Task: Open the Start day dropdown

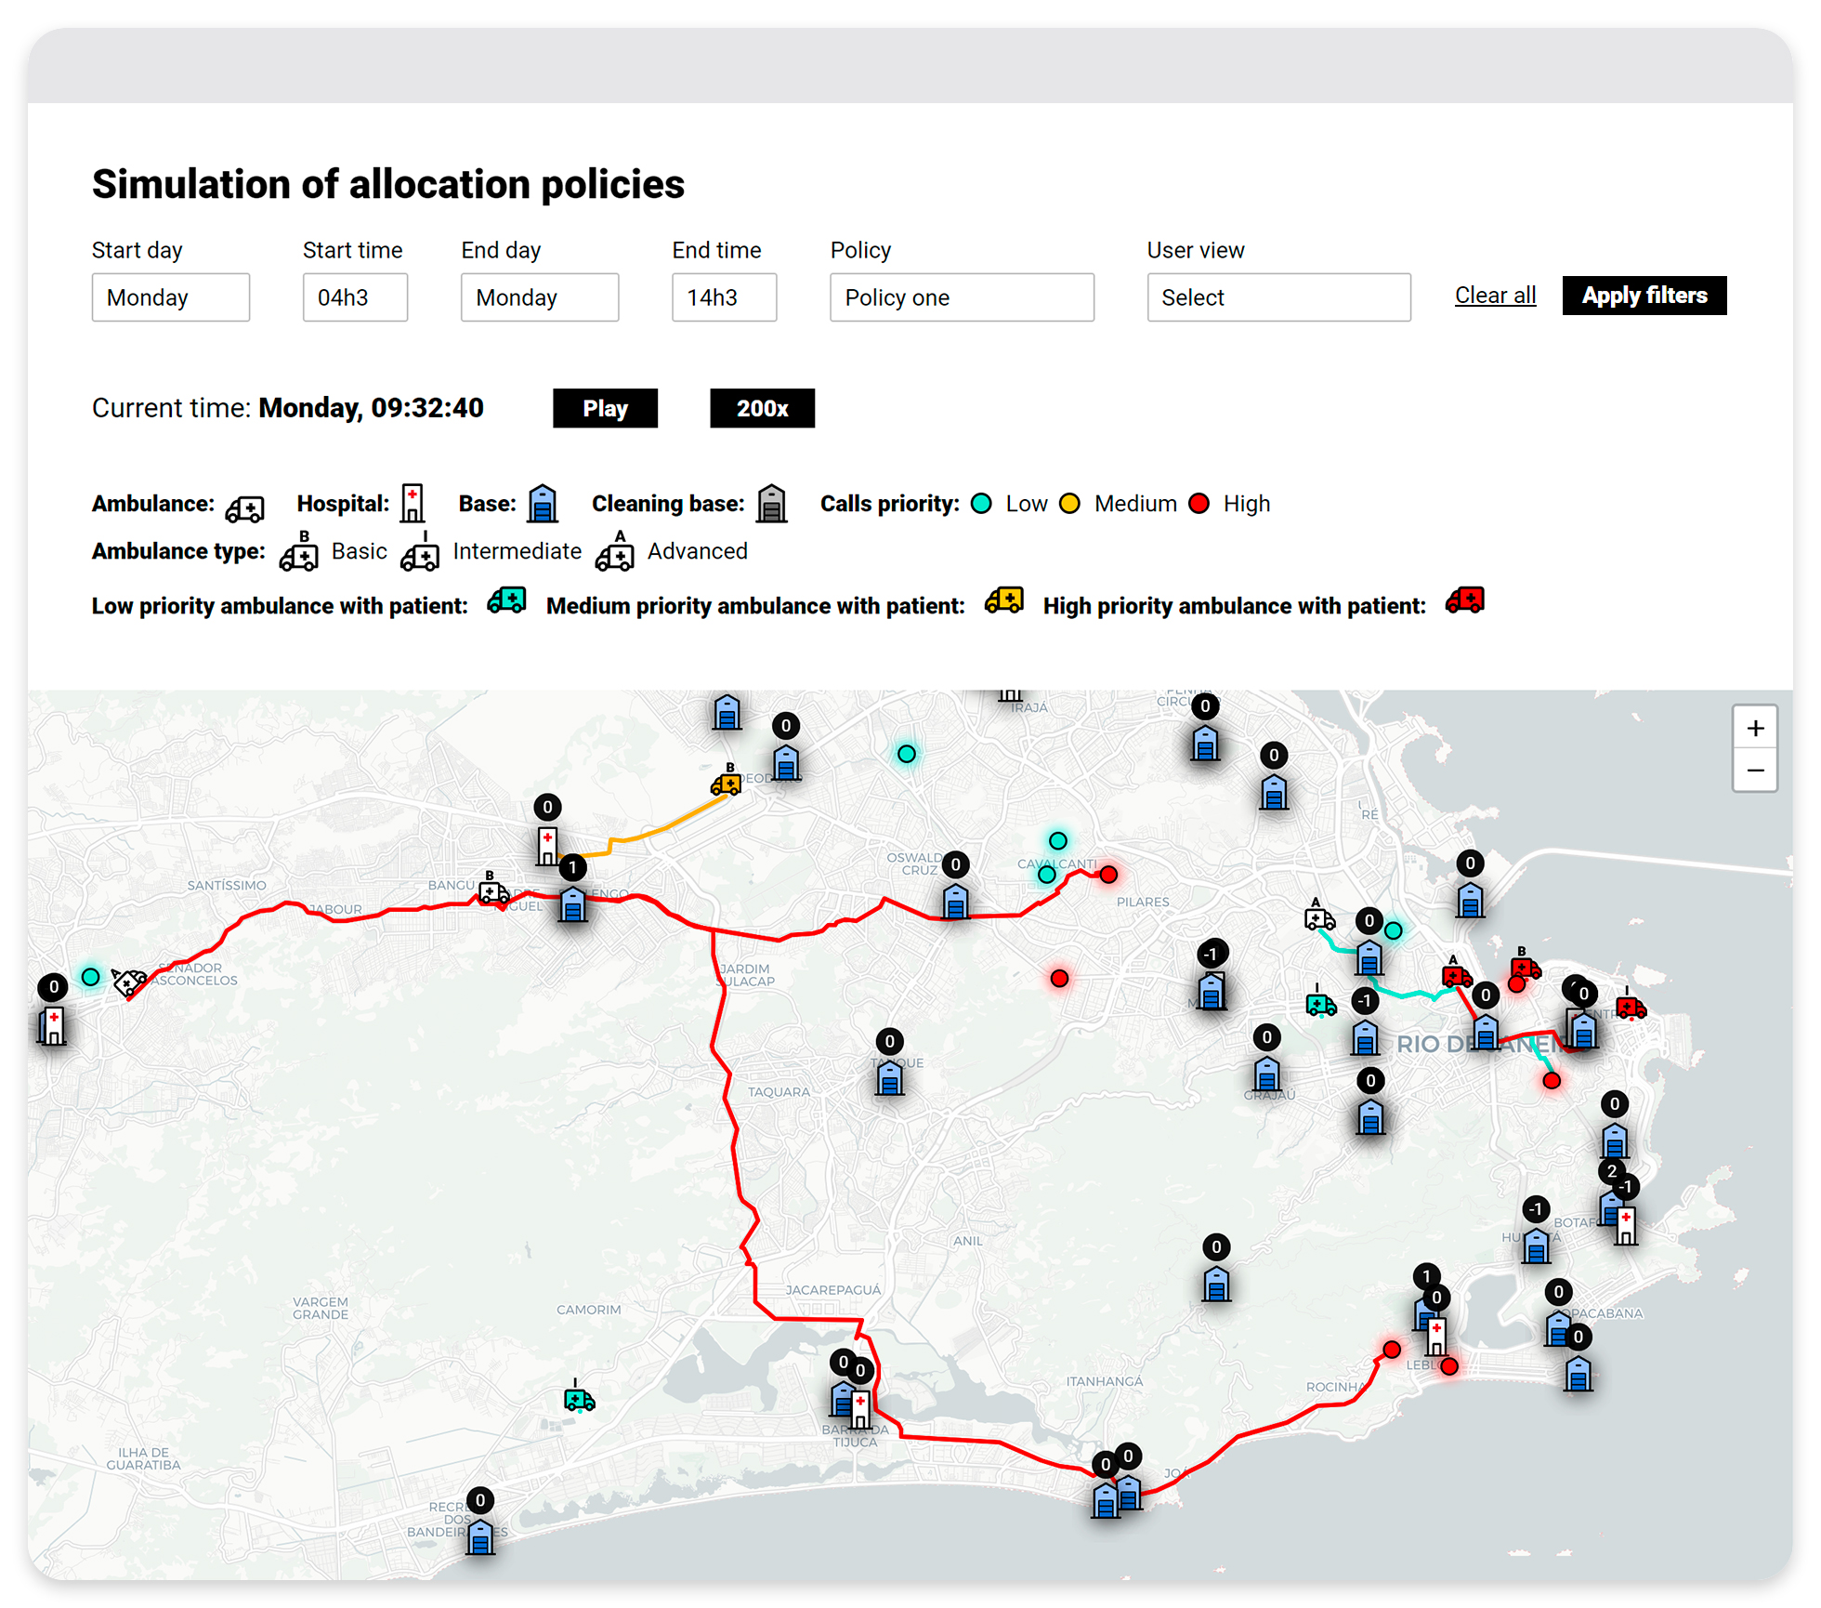Action: 171,297
